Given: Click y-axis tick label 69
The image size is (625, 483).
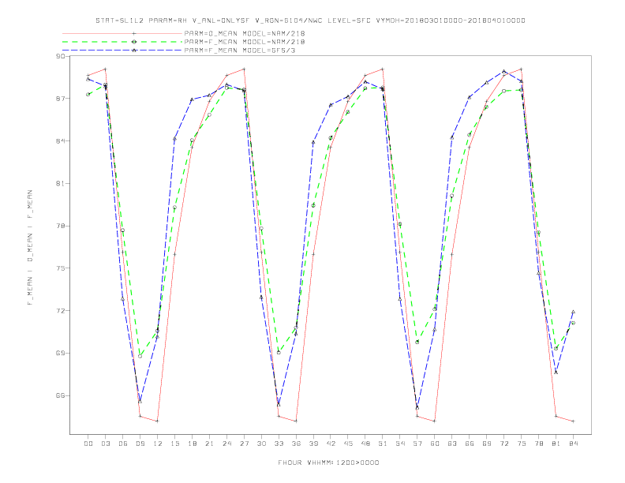Looking at the screenshot, I should tap(60, 353).
